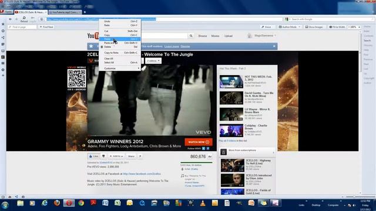The height and width of the screenshot is (211, 376).
Task: Close the blue notification bar
Action: (x=274, y=46)
